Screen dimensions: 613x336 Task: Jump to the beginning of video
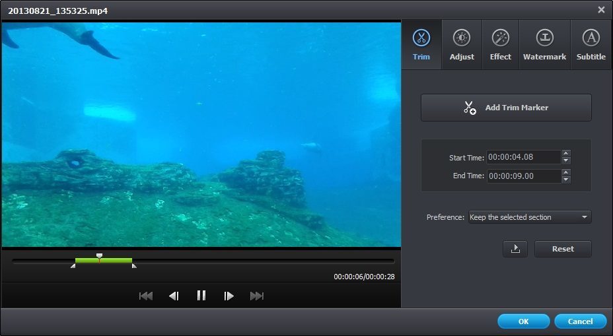pyautogui.click(x=146, y=296)
